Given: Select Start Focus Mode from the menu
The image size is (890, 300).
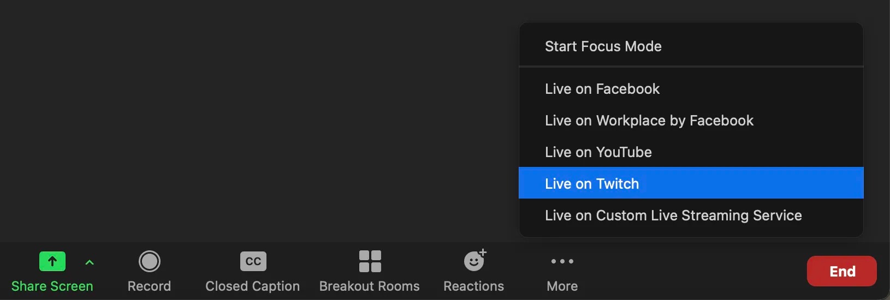Looking at the screenshot, I should (x=603, y=46).
